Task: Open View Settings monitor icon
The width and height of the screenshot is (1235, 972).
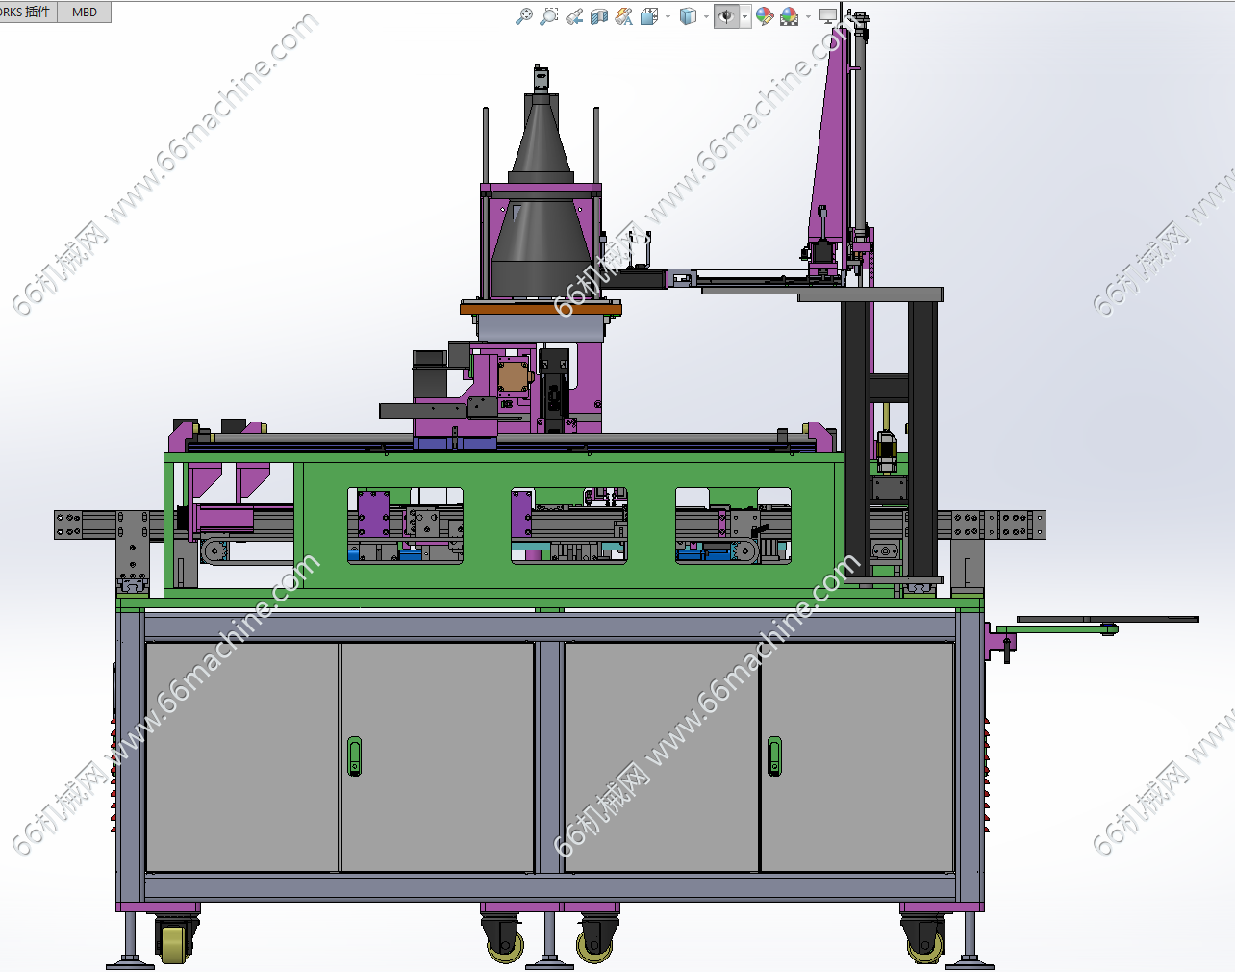Action: pyautogui.click(x=827, y=16)
